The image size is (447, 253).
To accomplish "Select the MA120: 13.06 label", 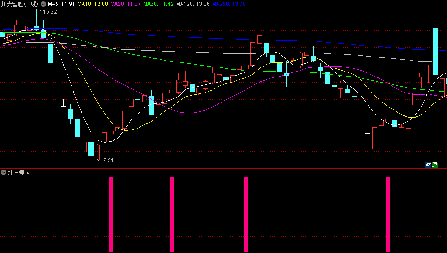I will [x=192, y=4].
